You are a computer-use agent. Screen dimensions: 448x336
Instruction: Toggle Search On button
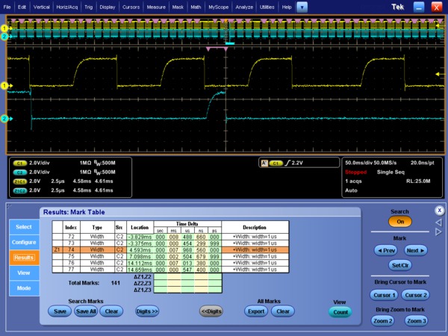(x=400, y=222)
